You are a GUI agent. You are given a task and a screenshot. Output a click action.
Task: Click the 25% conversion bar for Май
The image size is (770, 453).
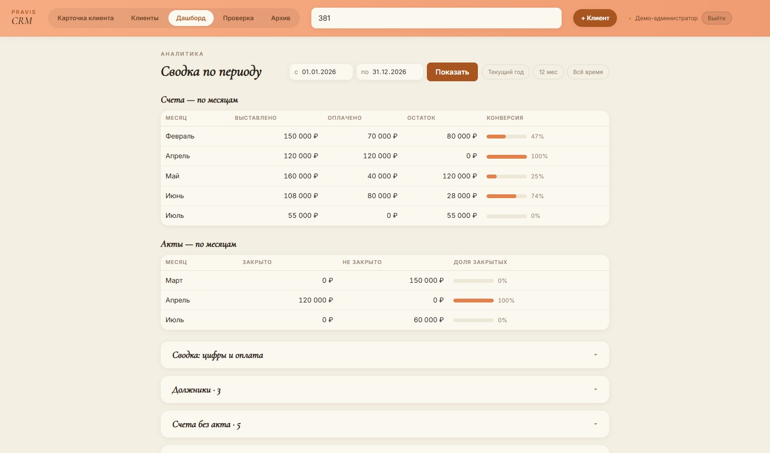(x=507, y=176)
